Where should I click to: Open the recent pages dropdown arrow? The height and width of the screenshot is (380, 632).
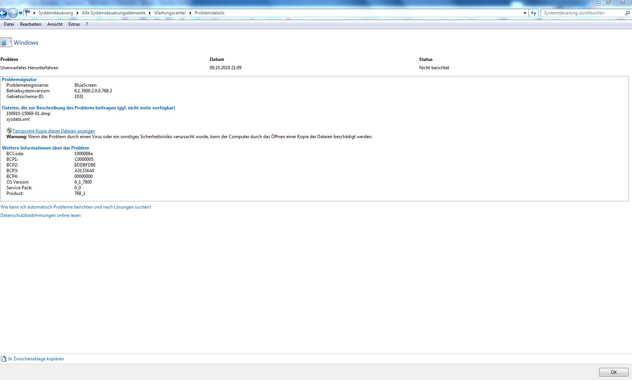point(20,13)
